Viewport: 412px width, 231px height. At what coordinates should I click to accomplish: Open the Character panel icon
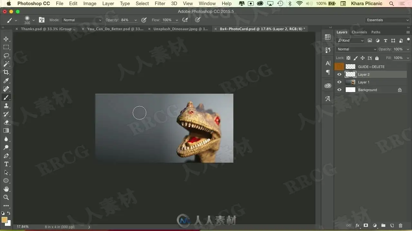328,63
